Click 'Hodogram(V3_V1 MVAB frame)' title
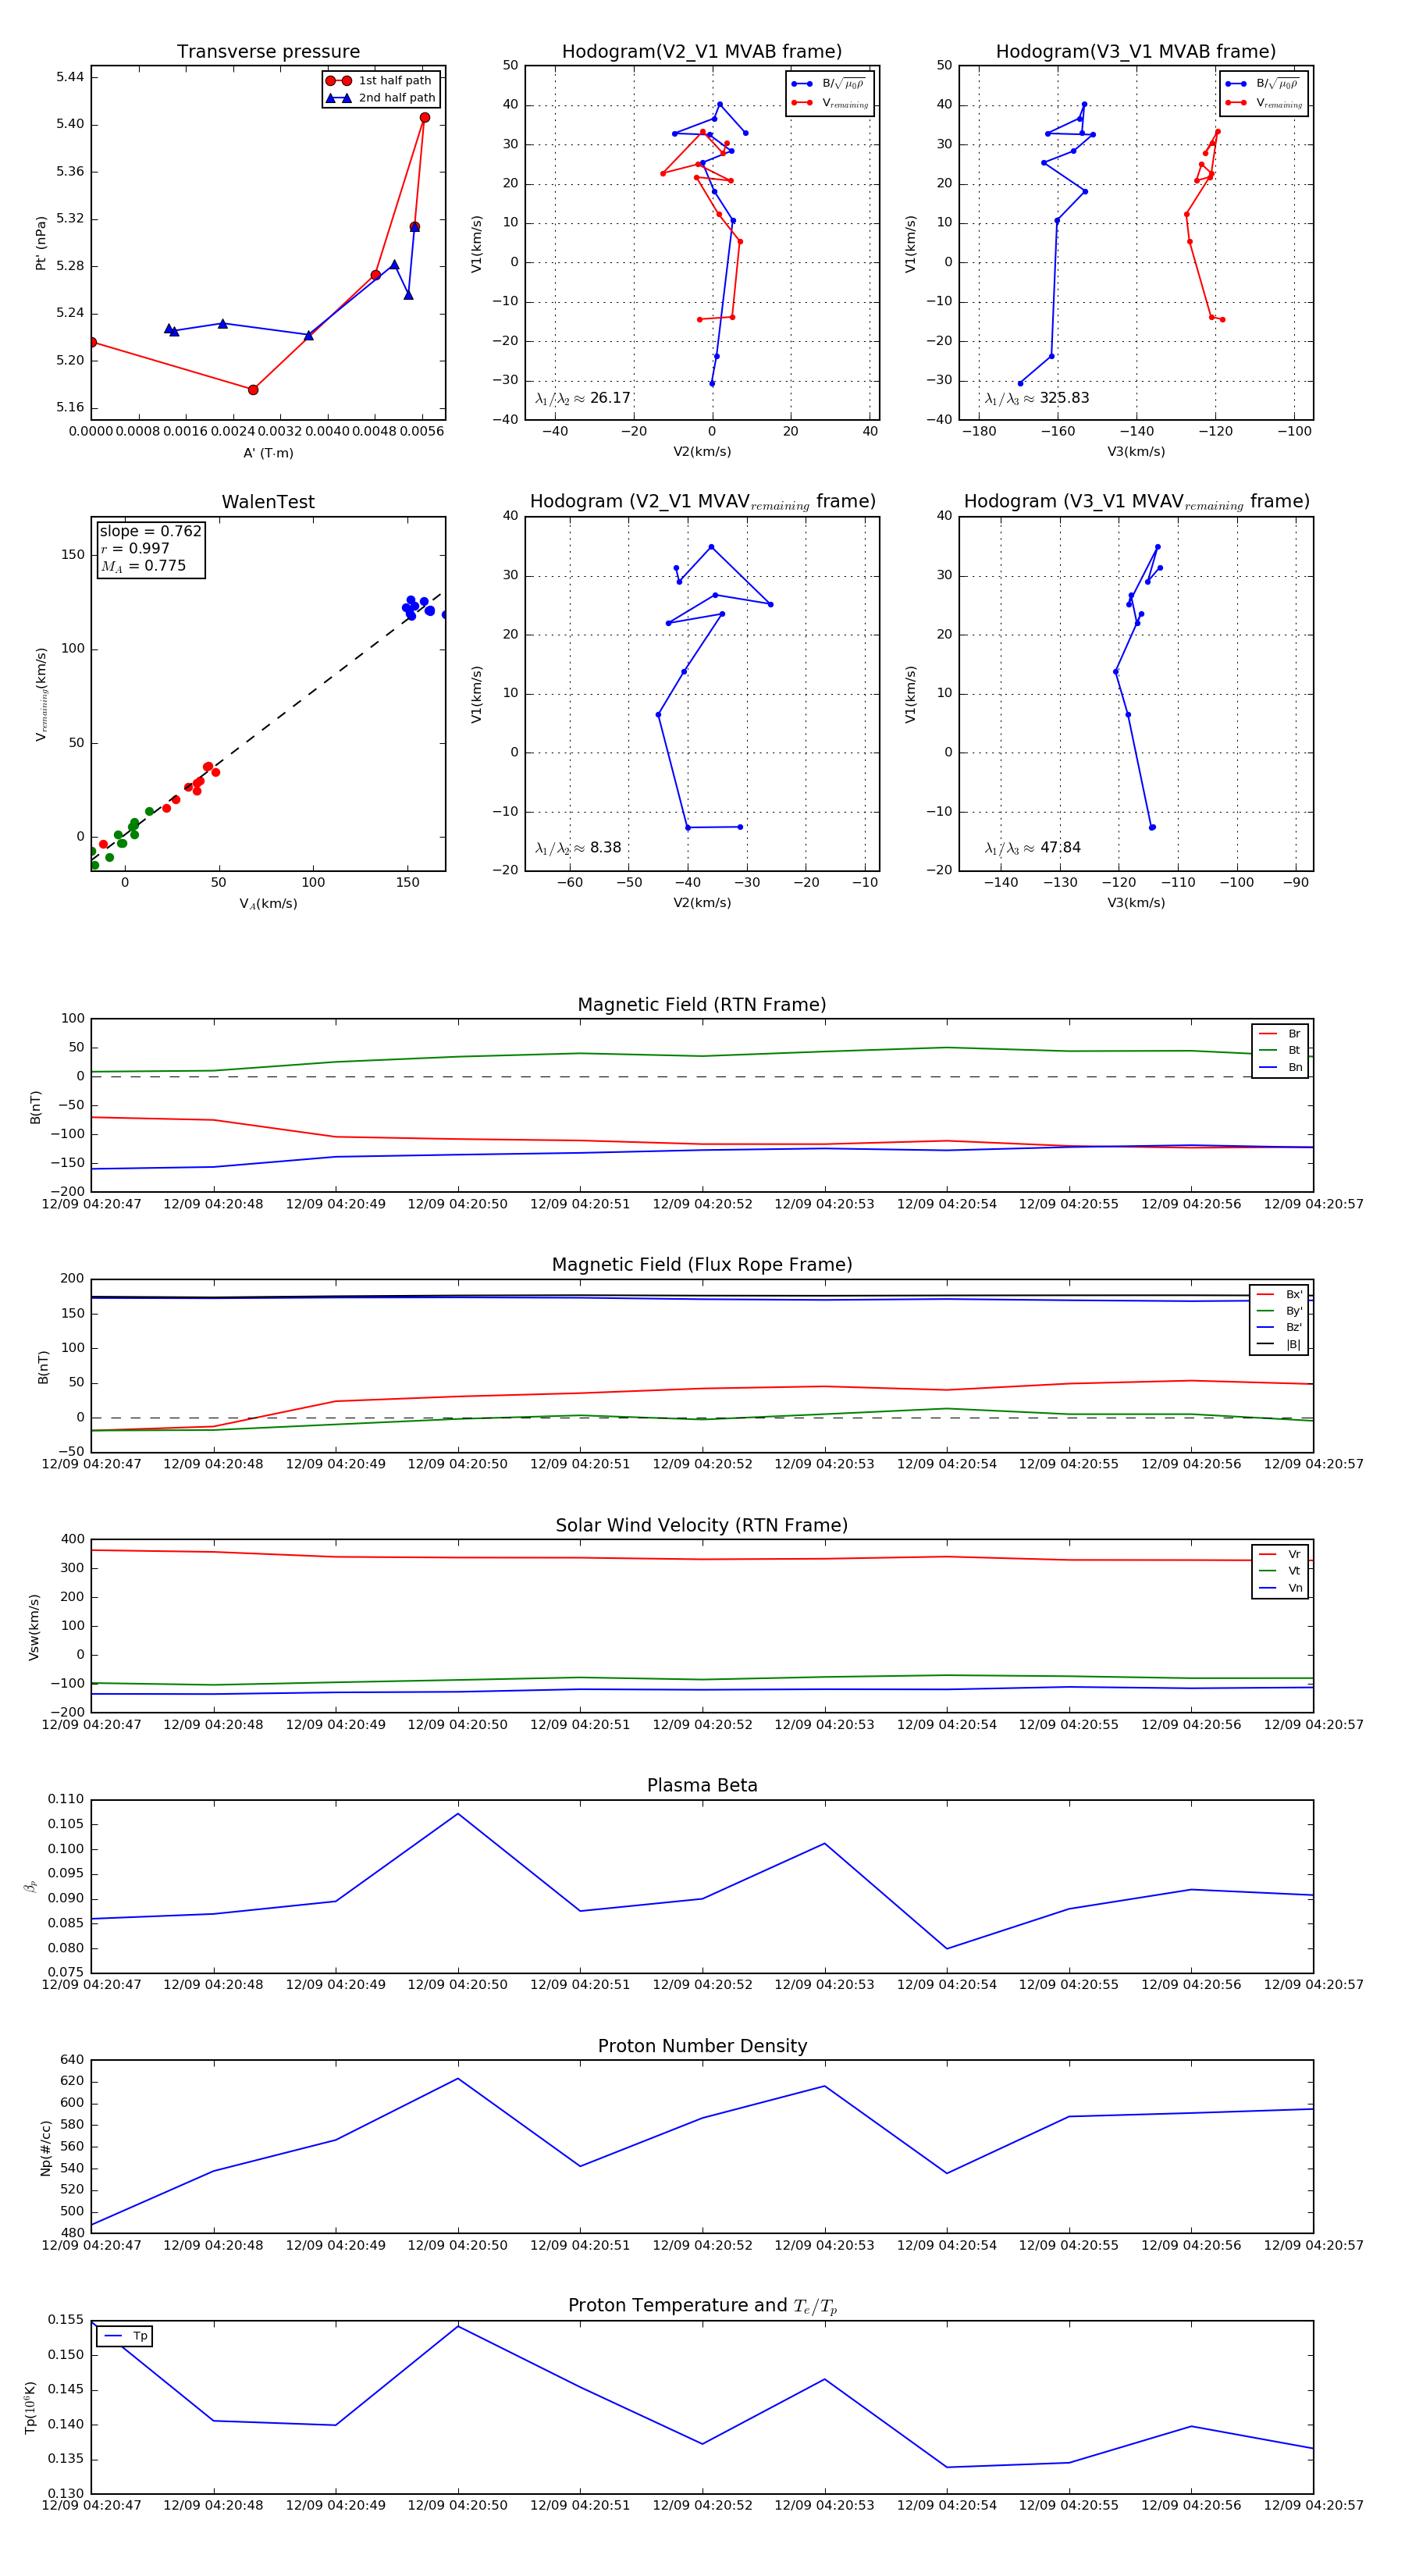Viewport: 1405px width, 2576px height. 1136,52
